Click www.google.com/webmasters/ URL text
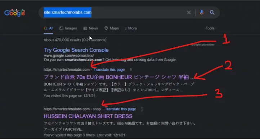The image size is (260, 140). click(69, 56)
